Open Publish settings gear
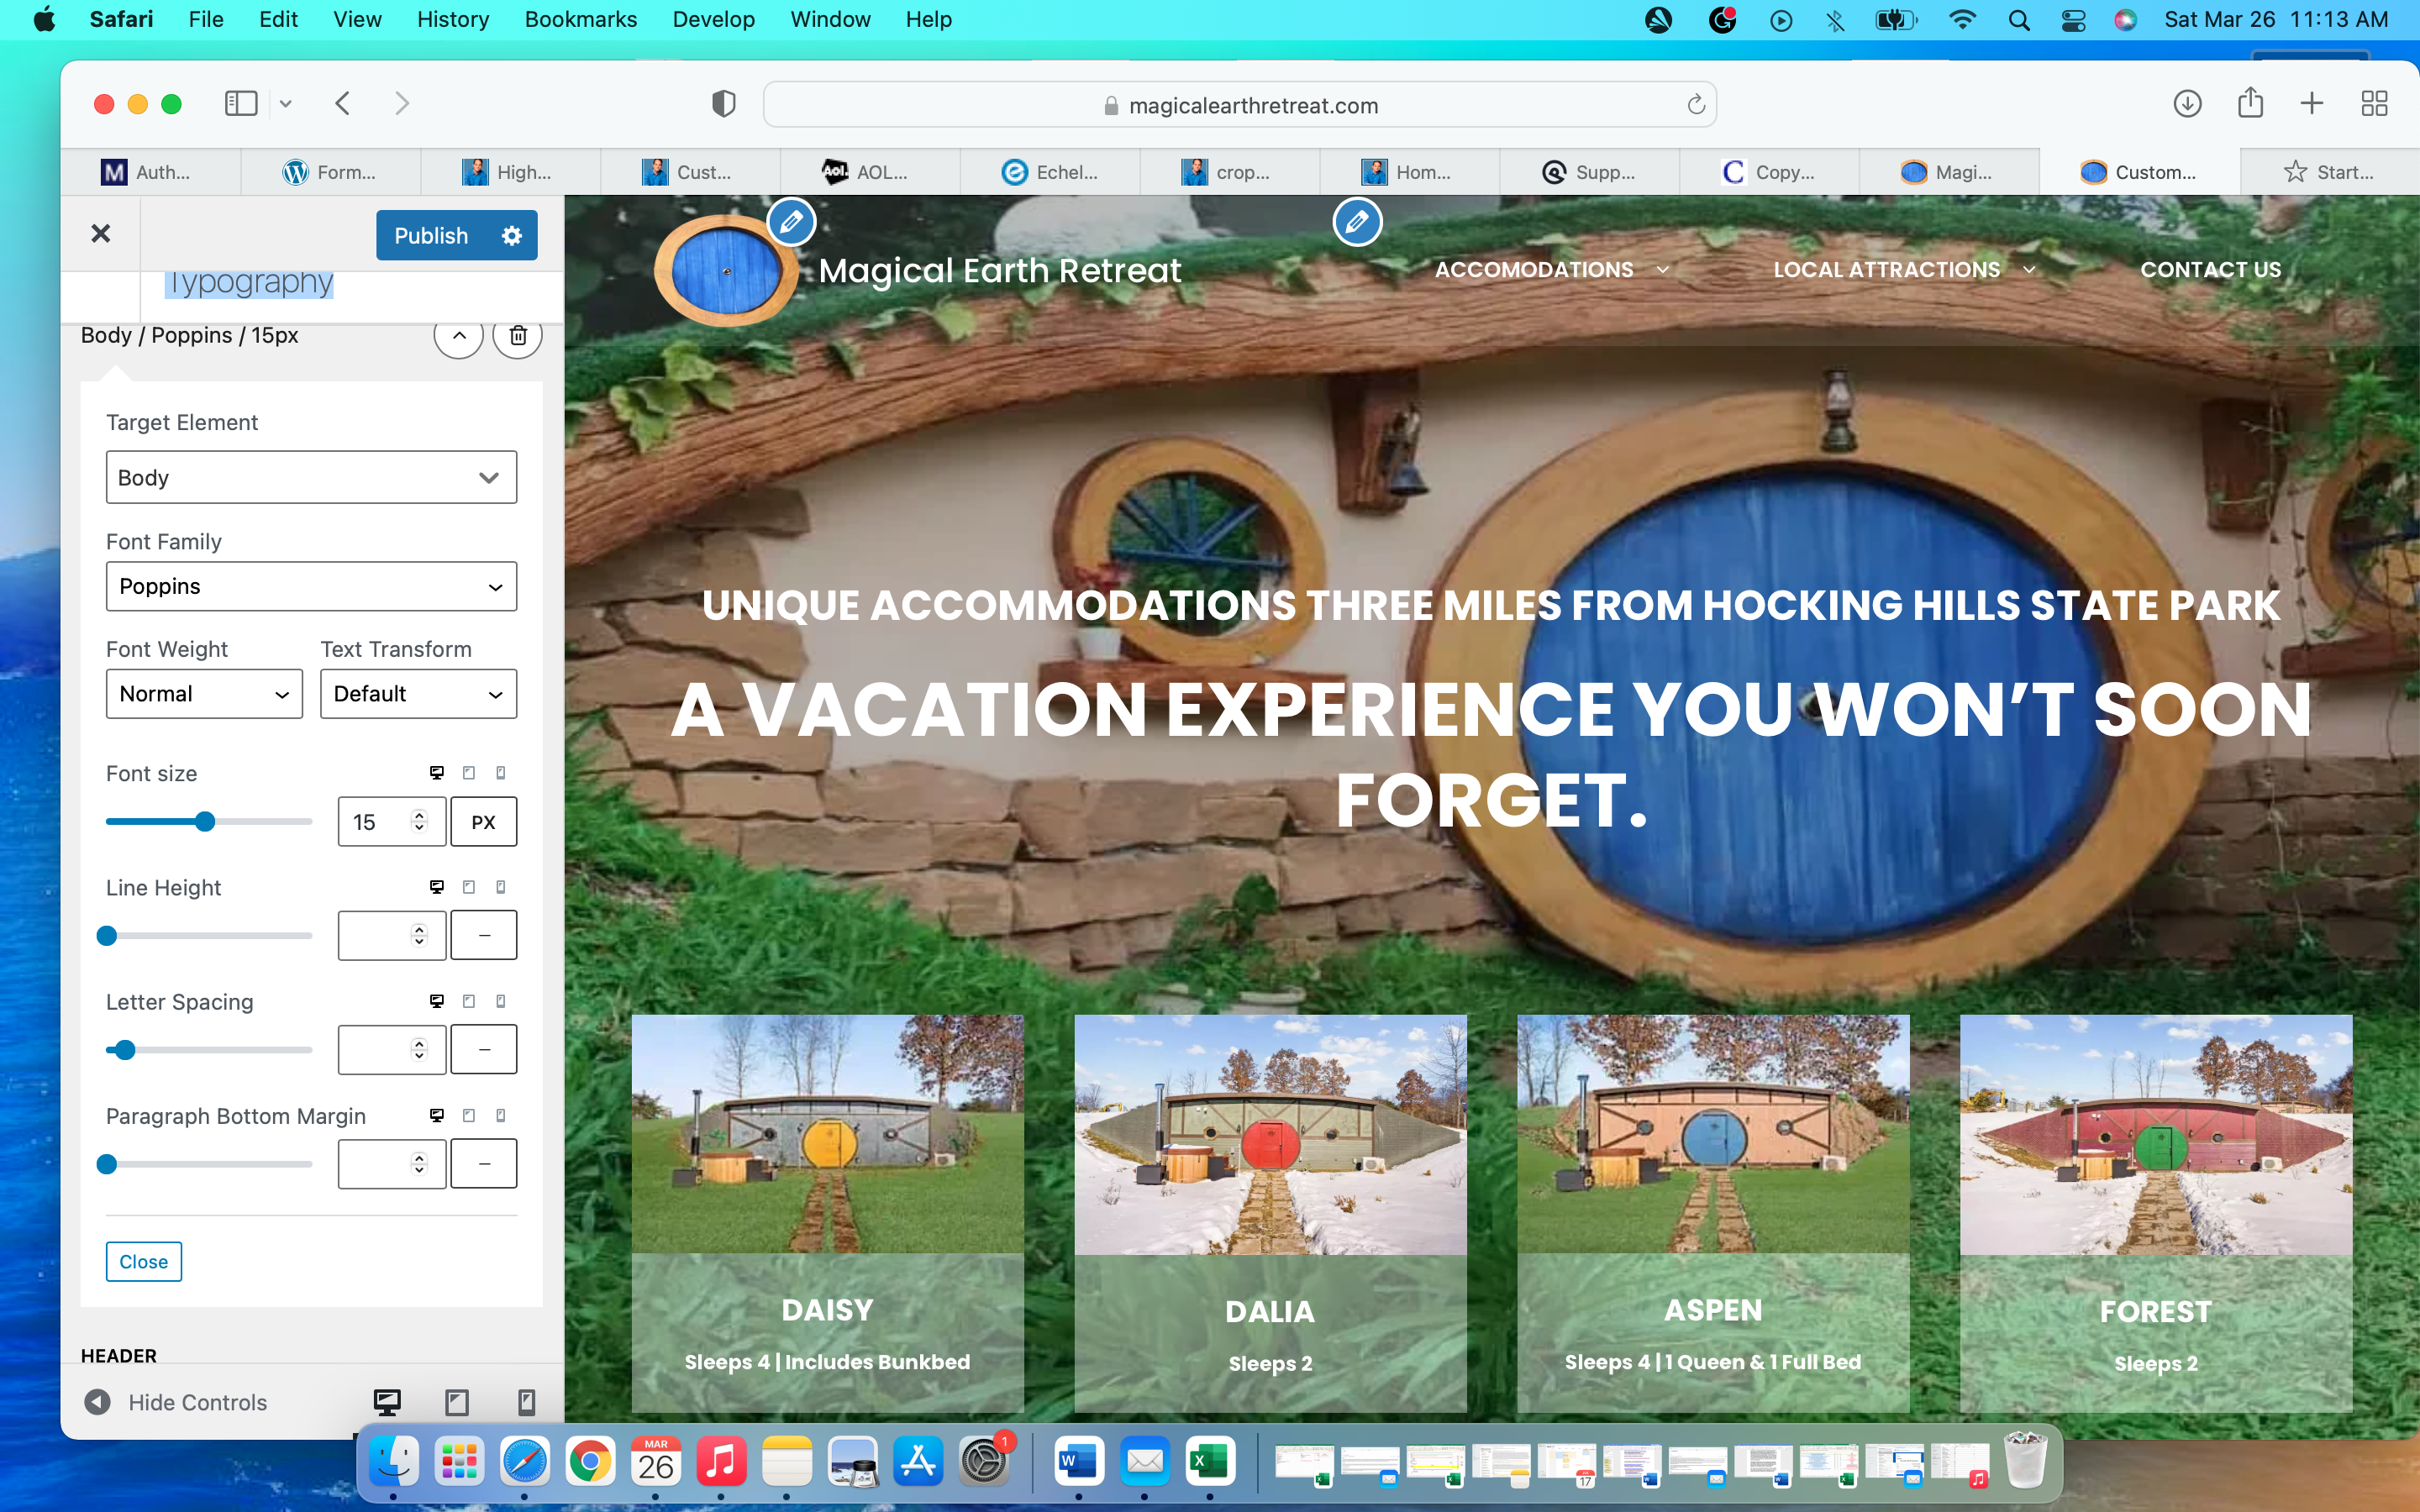 (x=512, y=235)
